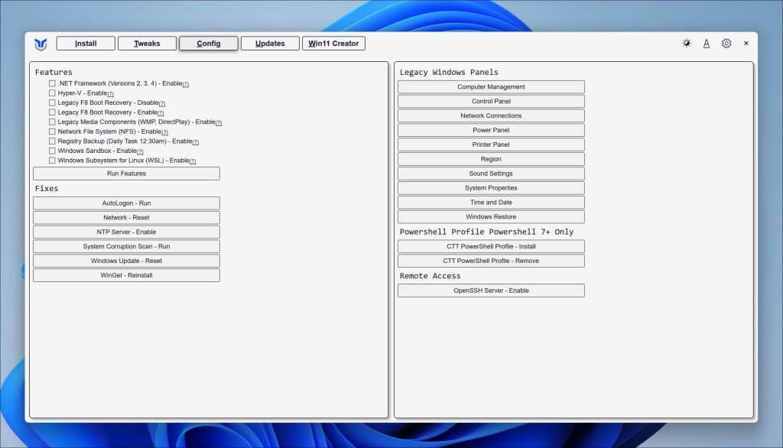The width and height of the screenshot is (783, 448).
Task: Open System Properties panel
Action: [491, 188]
